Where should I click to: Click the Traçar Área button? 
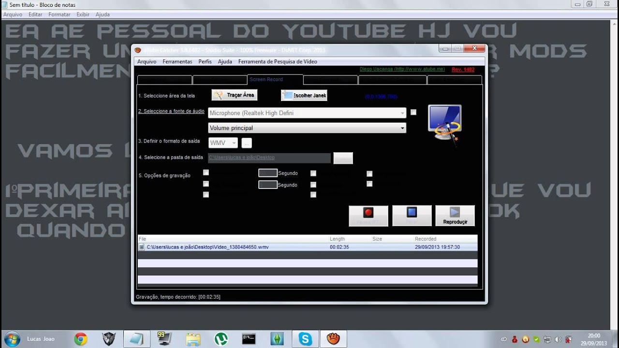pos(235,95)
